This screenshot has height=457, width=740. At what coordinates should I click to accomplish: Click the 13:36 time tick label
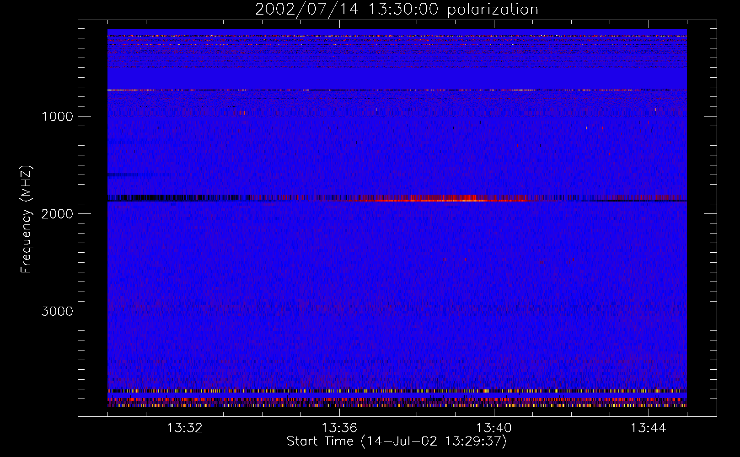click(339, 428)
